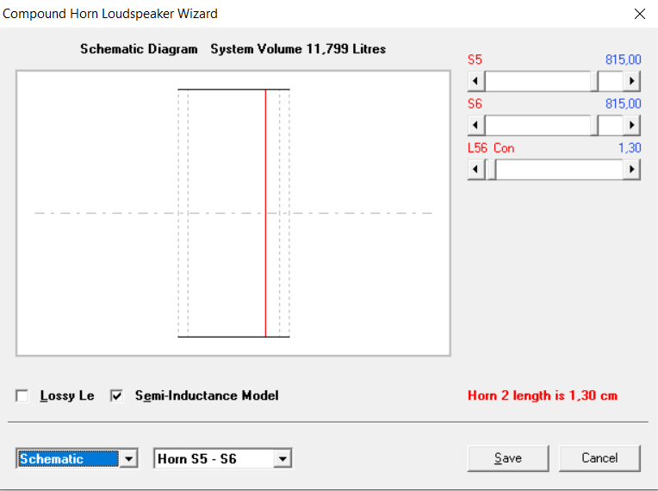Click the S5 value 815,00

click(624, 59)
